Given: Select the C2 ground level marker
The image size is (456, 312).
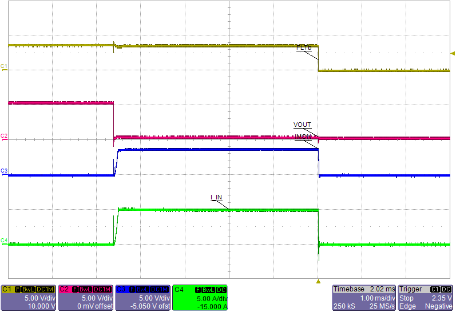Looking at the screenshot, I should click(x=4, y=137).
